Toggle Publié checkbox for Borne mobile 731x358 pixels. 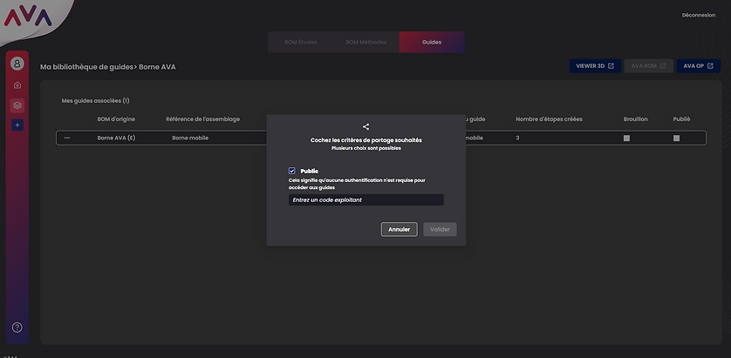pyautogui.click(x=676, y=138)
